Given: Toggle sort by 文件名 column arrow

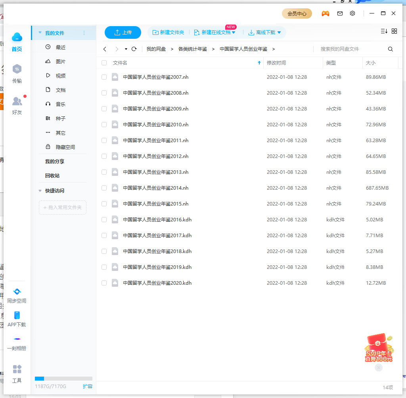Looking at the screenshot, I should 259,63.
